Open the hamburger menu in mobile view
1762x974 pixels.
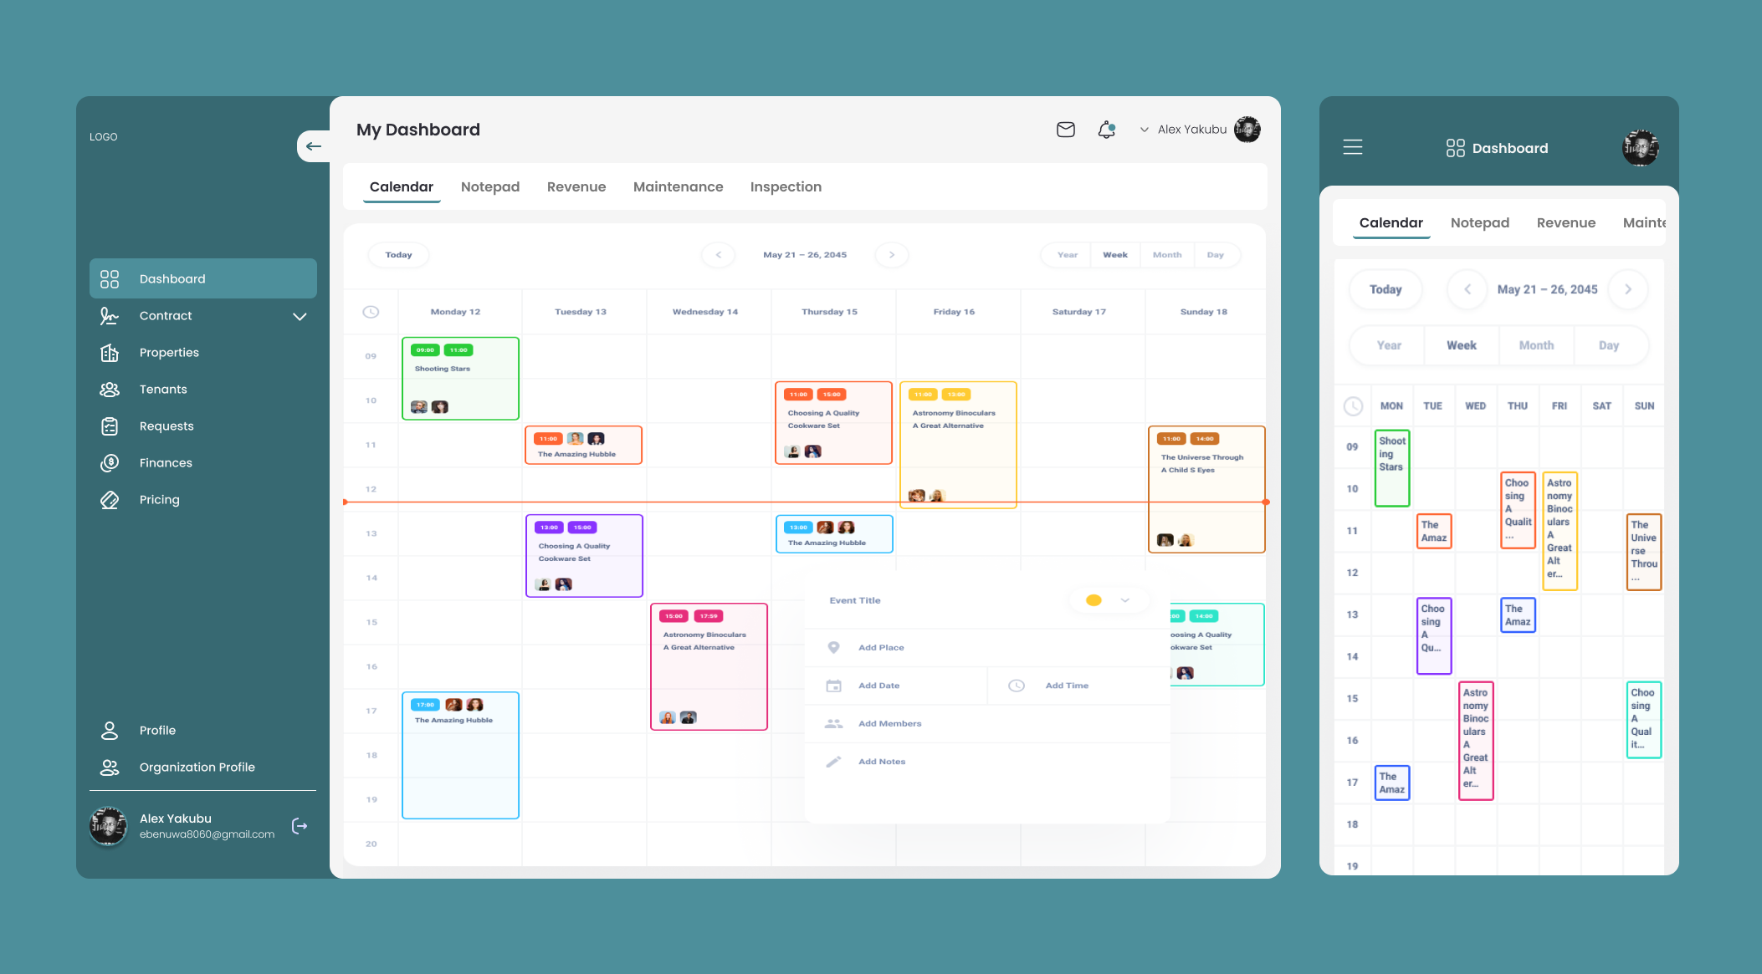click(1353, 147)
